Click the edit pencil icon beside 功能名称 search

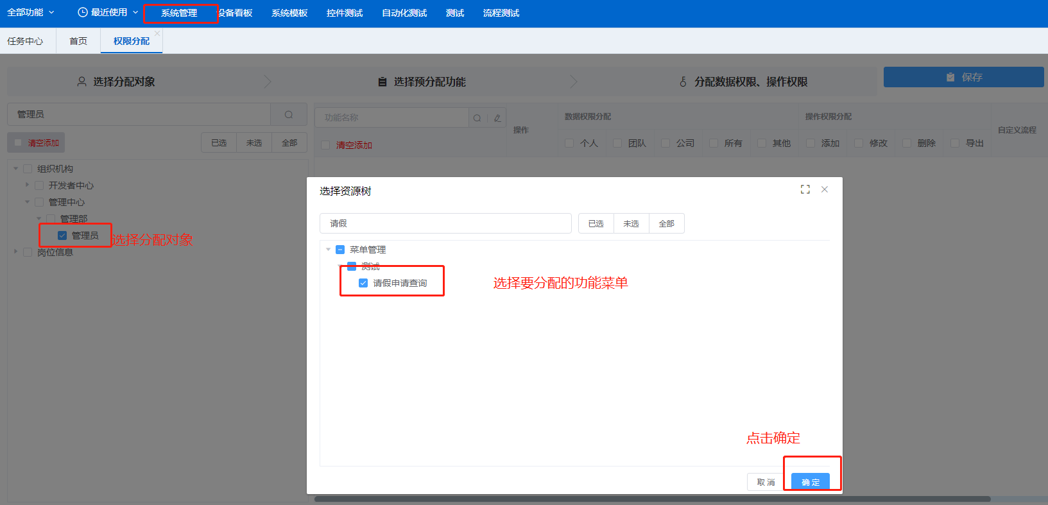pyautogui.click(x=497, y=118)
